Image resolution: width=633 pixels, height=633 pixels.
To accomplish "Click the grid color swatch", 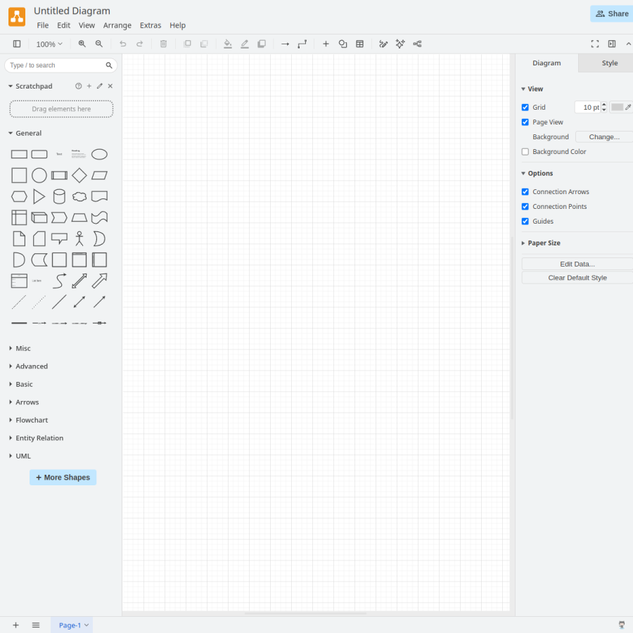I will [x=617, y=107].
